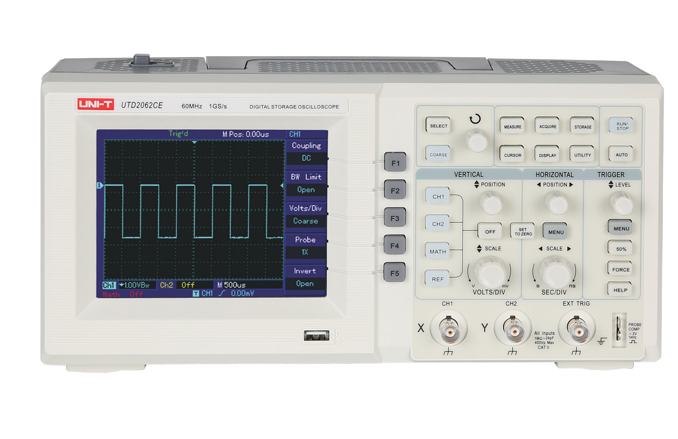
Task: Open the STORAGE menu
Action: [x=582, y=126]
